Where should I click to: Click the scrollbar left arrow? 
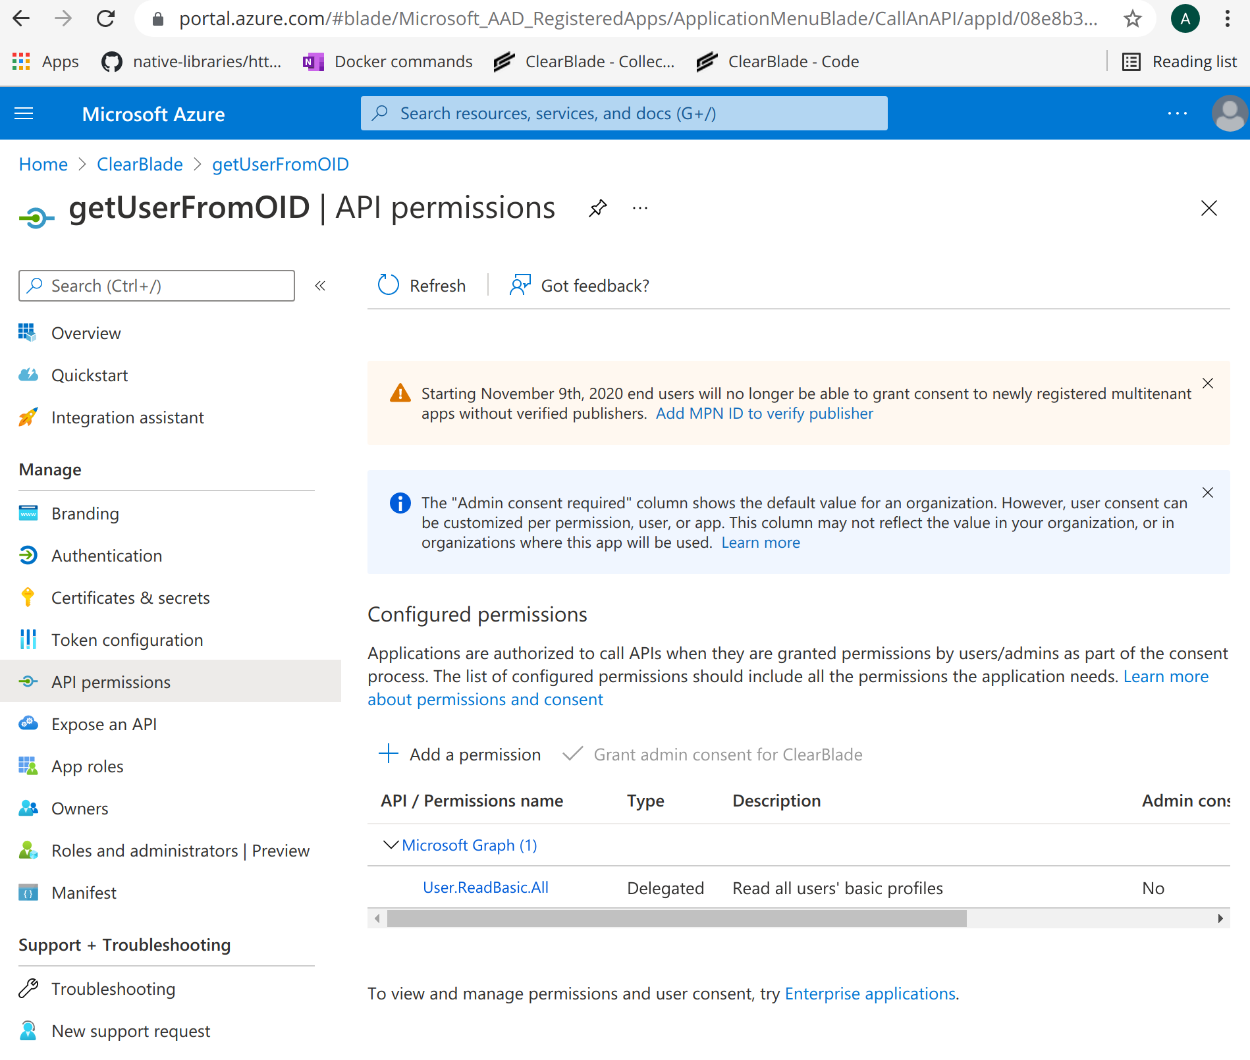pyautogui.click(x=377, y=918)
